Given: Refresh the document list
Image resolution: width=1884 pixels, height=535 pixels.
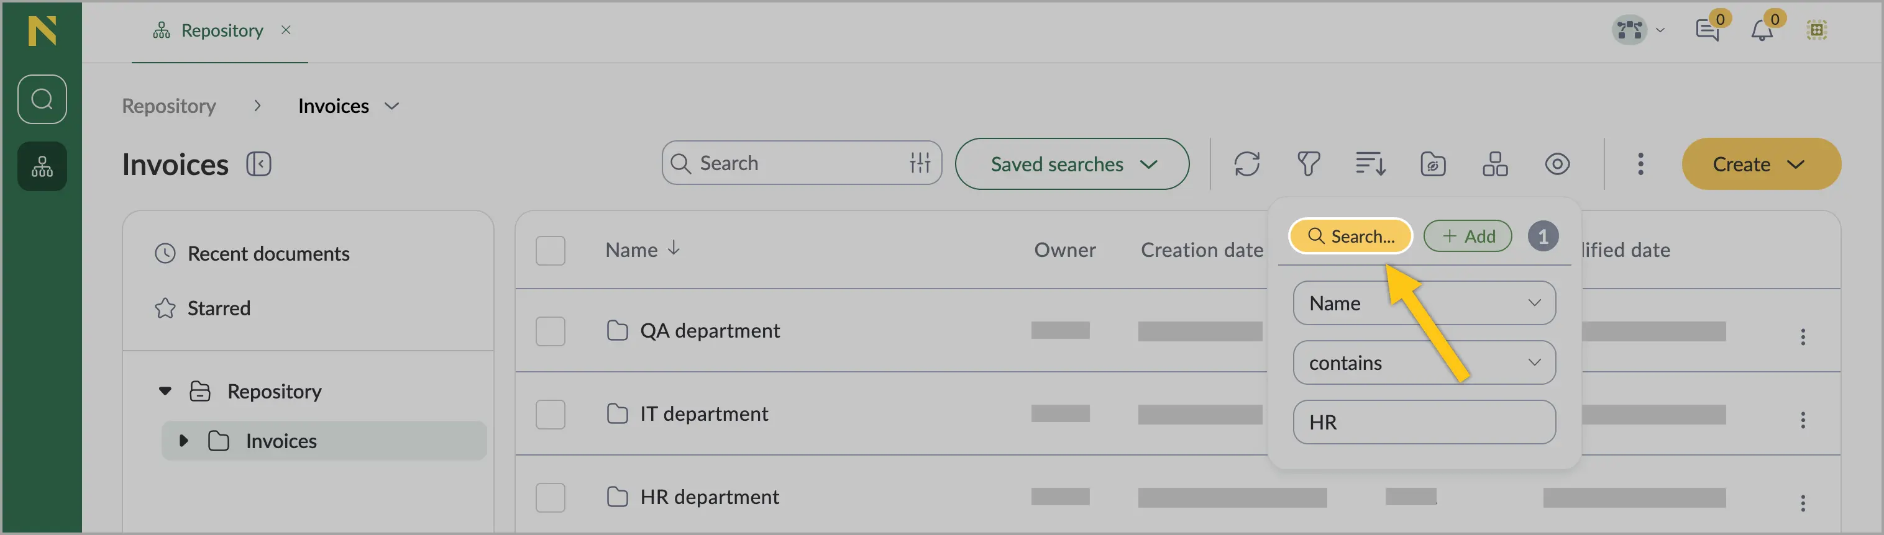Looking at the screenshot, I should pyautogui.click(x=1247, y=164).
